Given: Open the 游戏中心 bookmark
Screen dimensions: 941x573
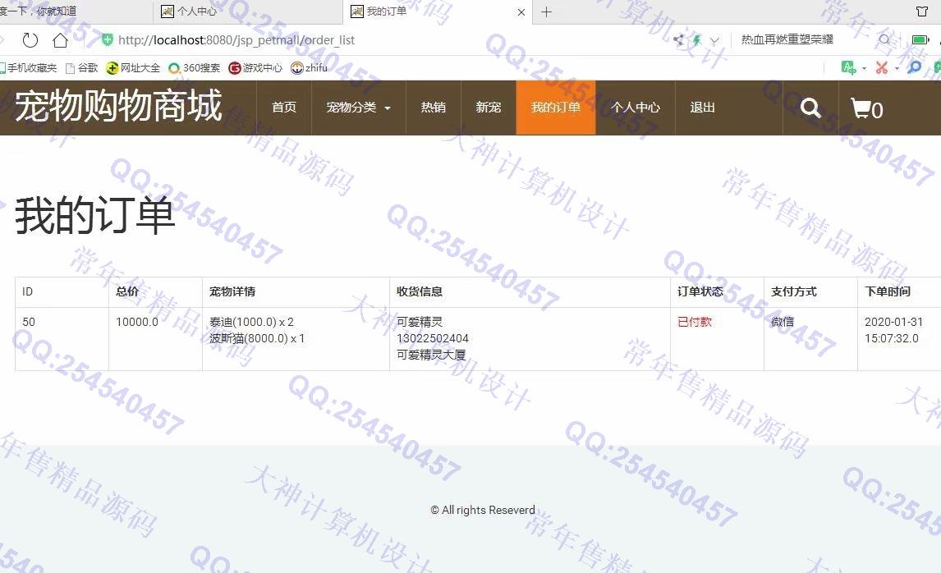Looking at the screenshot, I should click(255, 68).
